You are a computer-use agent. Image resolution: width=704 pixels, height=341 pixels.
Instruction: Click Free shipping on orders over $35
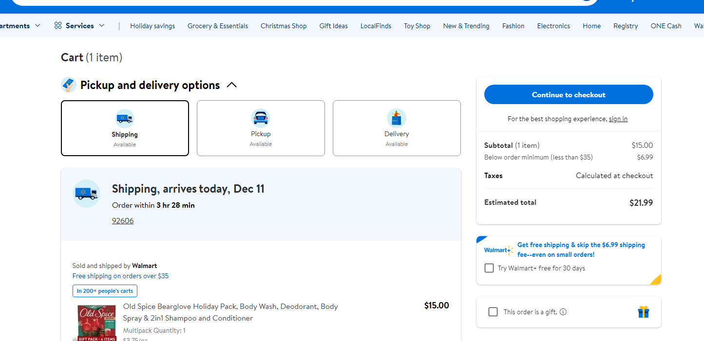coord(121,276)
